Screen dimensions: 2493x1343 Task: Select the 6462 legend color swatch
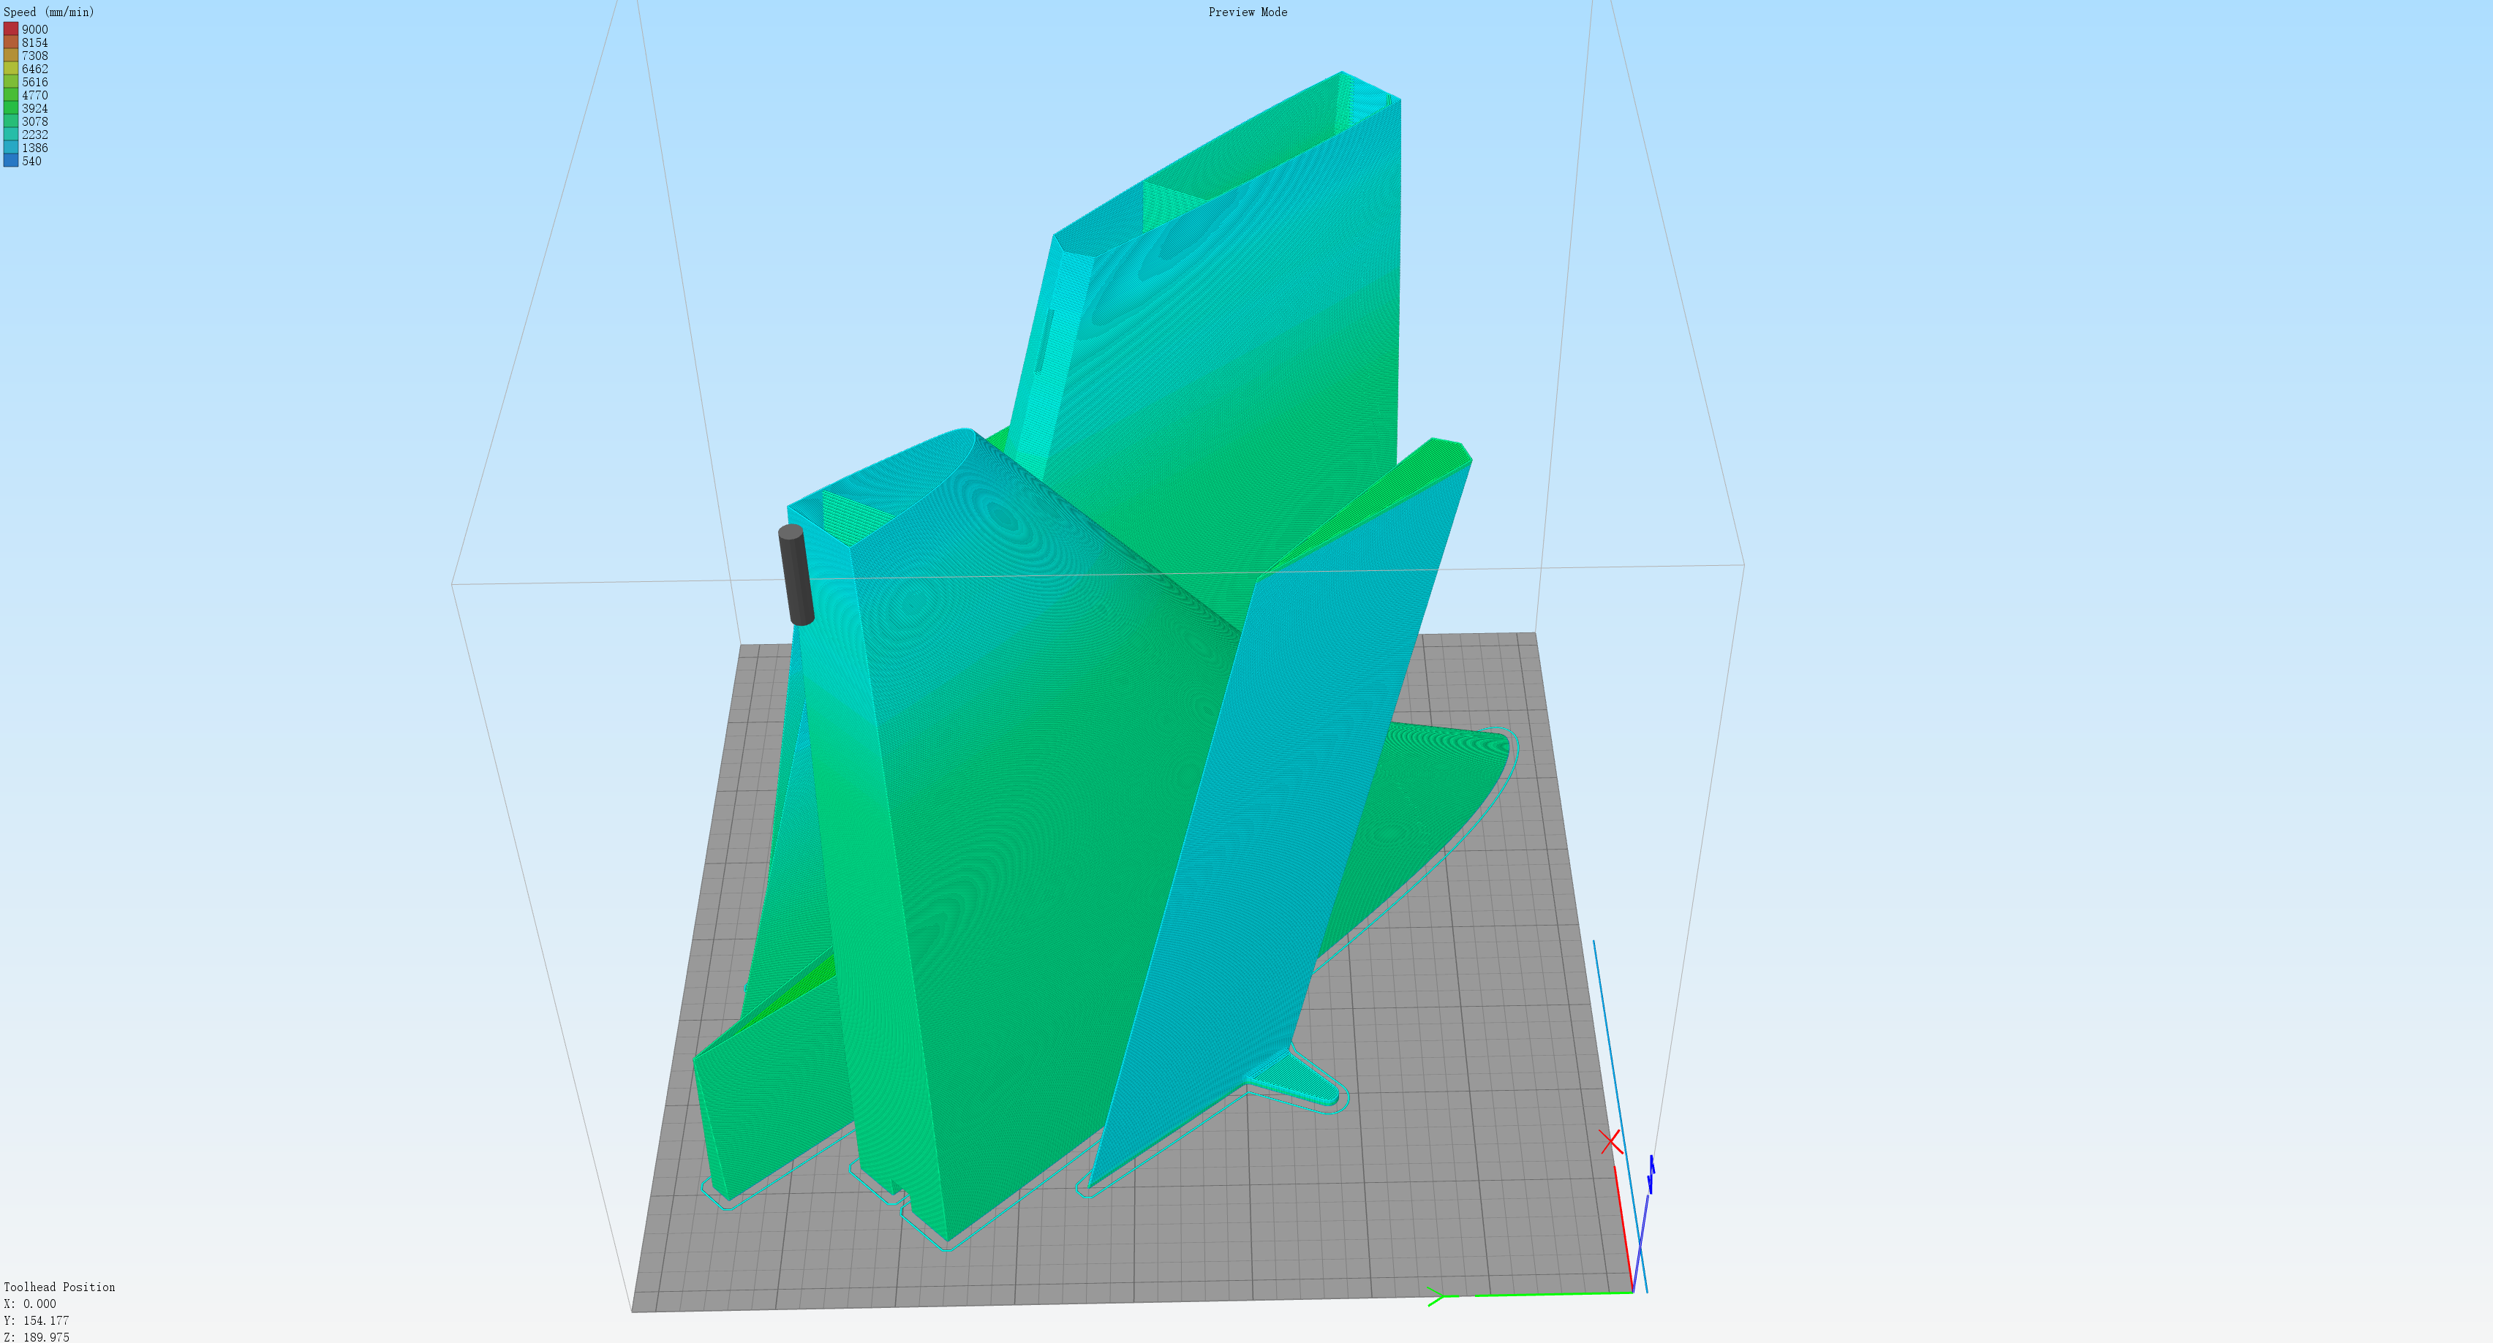point(11,69)
